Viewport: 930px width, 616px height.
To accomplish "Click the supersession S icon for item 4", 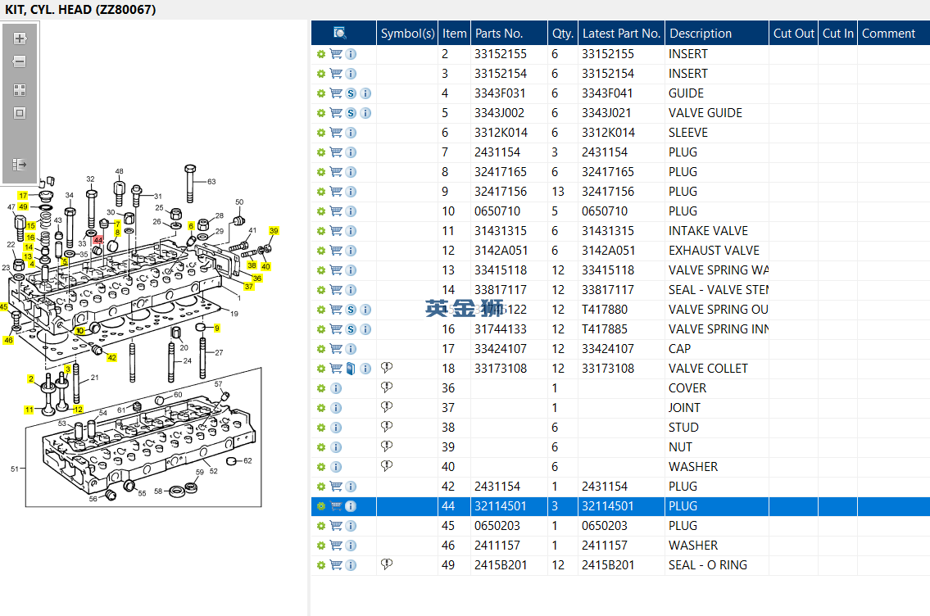I will click(x=352, y=93).
